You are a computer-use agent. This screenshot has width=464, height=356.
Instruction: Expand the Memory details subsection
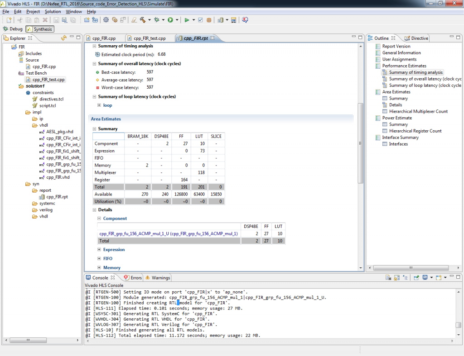tap(99, 268)
